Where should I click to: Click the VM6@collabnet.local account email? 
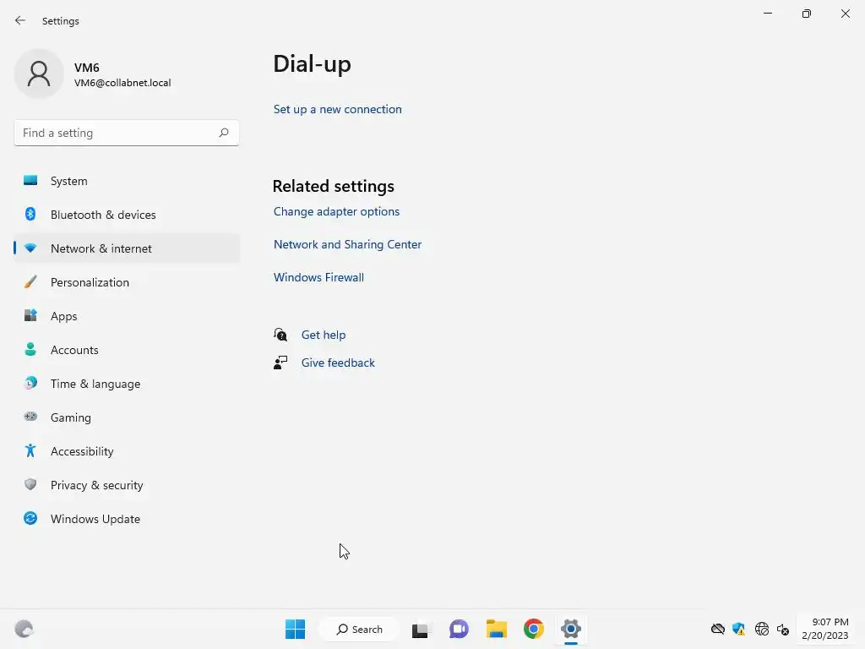tap(122, 83)
